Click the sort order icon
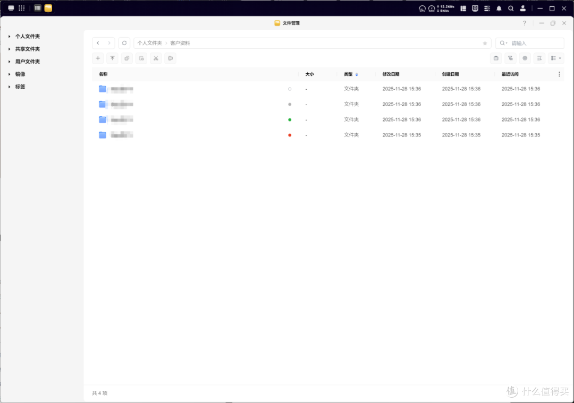The width and height of the screenshot is (574, 403). point(539,58)
